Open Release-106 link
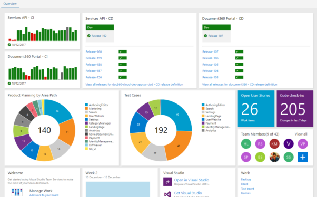Screen dimensions: 317x197 pos(210,58)
